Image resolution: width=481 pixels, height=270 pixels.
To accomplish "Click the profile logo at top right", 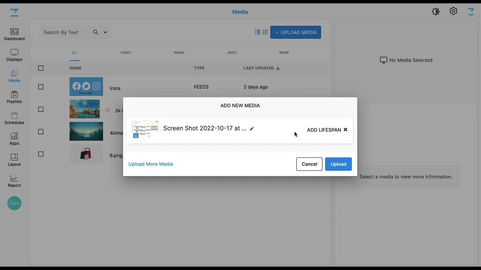I will (x=471, y=12).
